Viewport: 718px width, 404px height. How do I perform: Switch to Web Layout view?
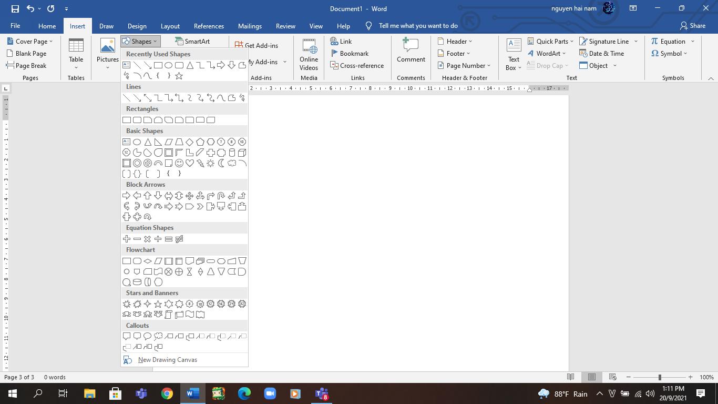612,377
